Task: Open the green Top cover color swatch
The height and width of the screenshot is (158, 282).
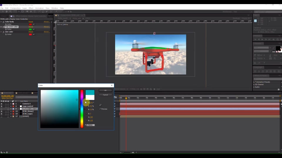Action: pyautogui.click(x=30, y=29)
